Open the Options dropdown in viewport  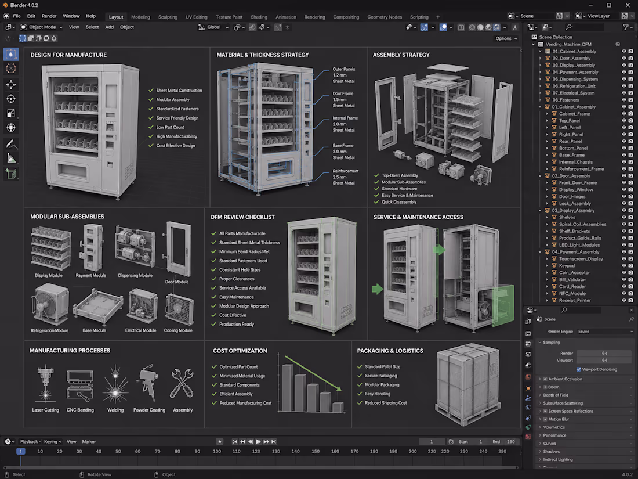[506, 38]
